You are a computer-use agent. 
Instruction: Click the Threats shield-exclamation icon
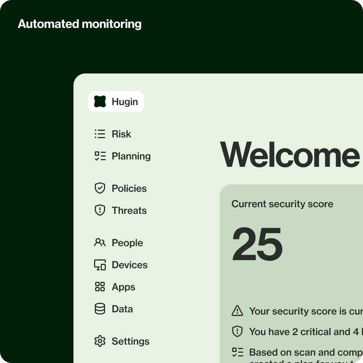coord(100,210)
